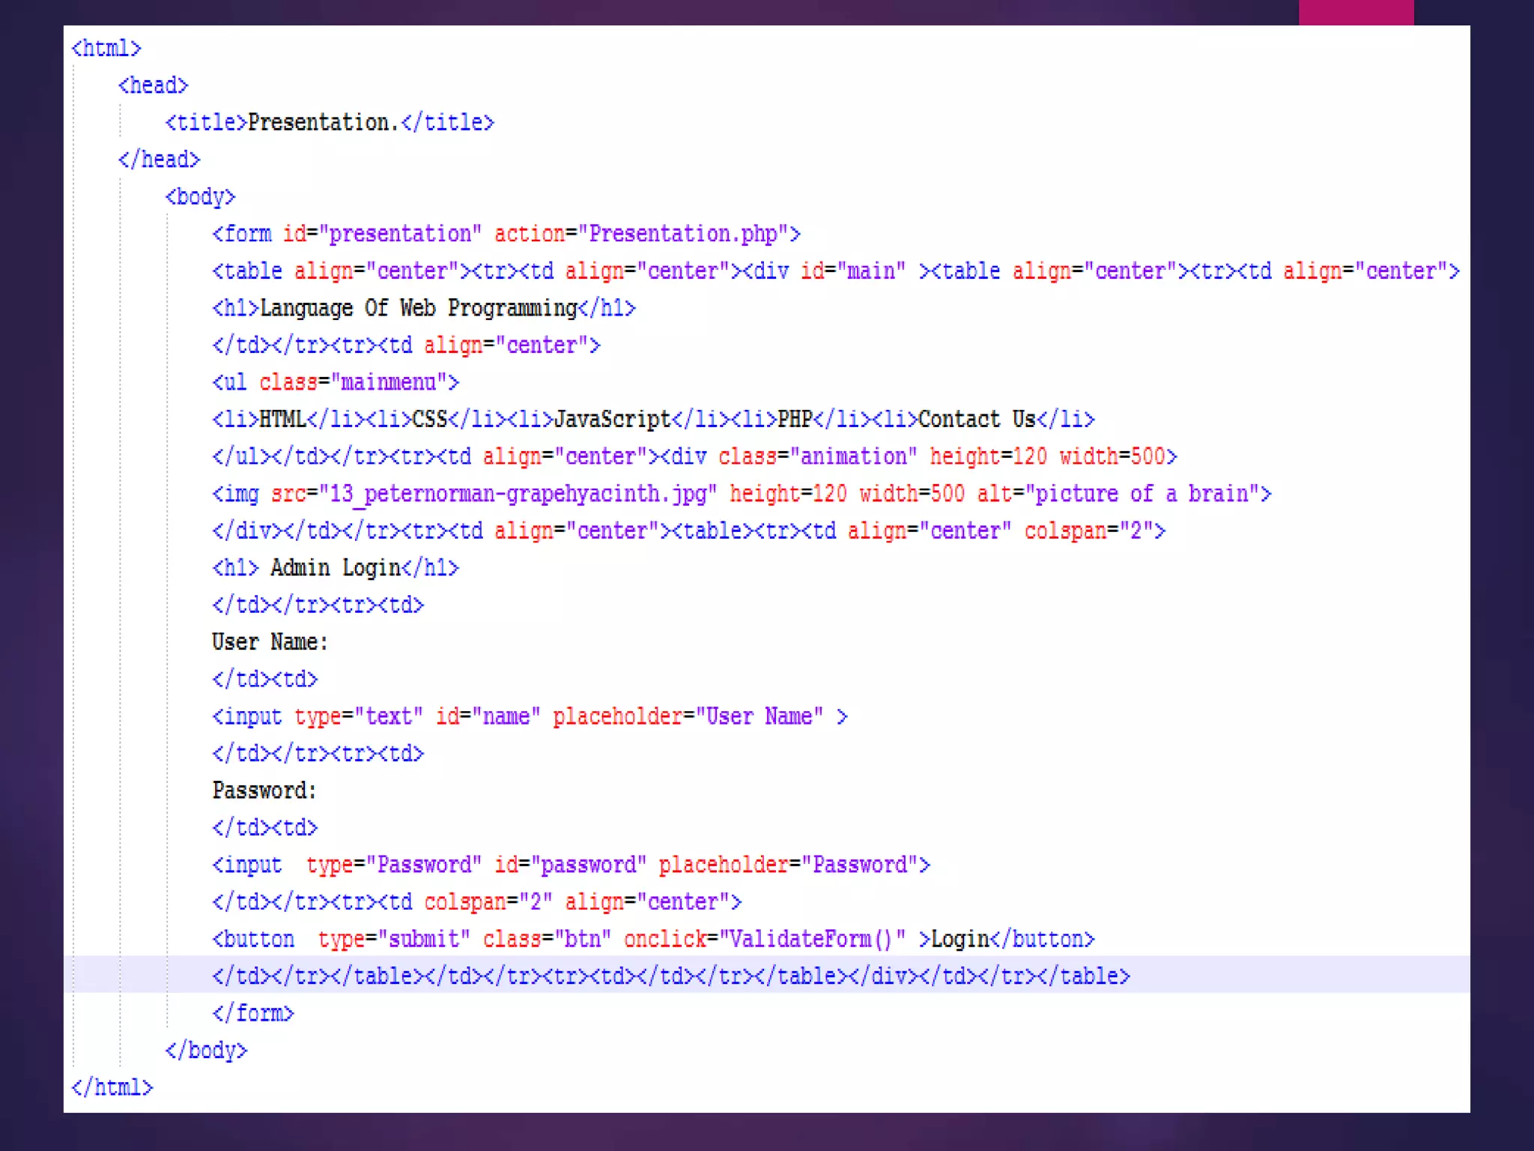Click the 'JavaScript' list item text
The height and width of the screenshot is (1151, 1534).
[611, 420]
